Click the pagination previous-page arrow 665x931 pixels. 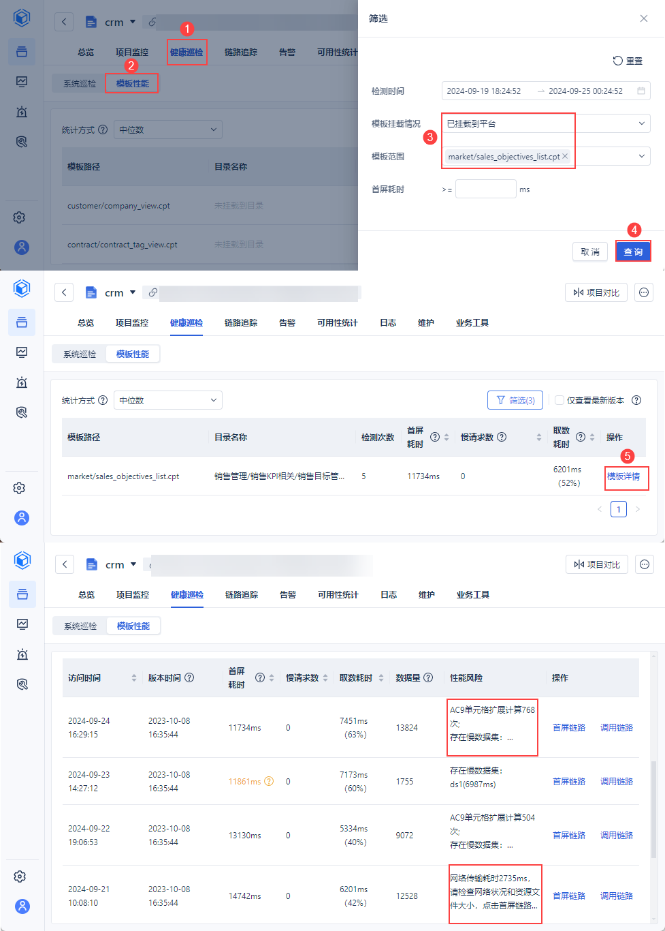(x=600, y=509)
